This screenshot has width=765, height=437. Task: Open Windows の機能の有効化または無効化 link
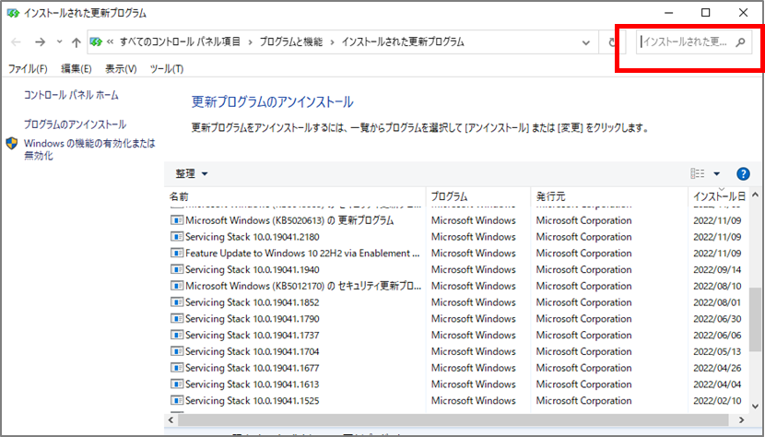(89, 149)
